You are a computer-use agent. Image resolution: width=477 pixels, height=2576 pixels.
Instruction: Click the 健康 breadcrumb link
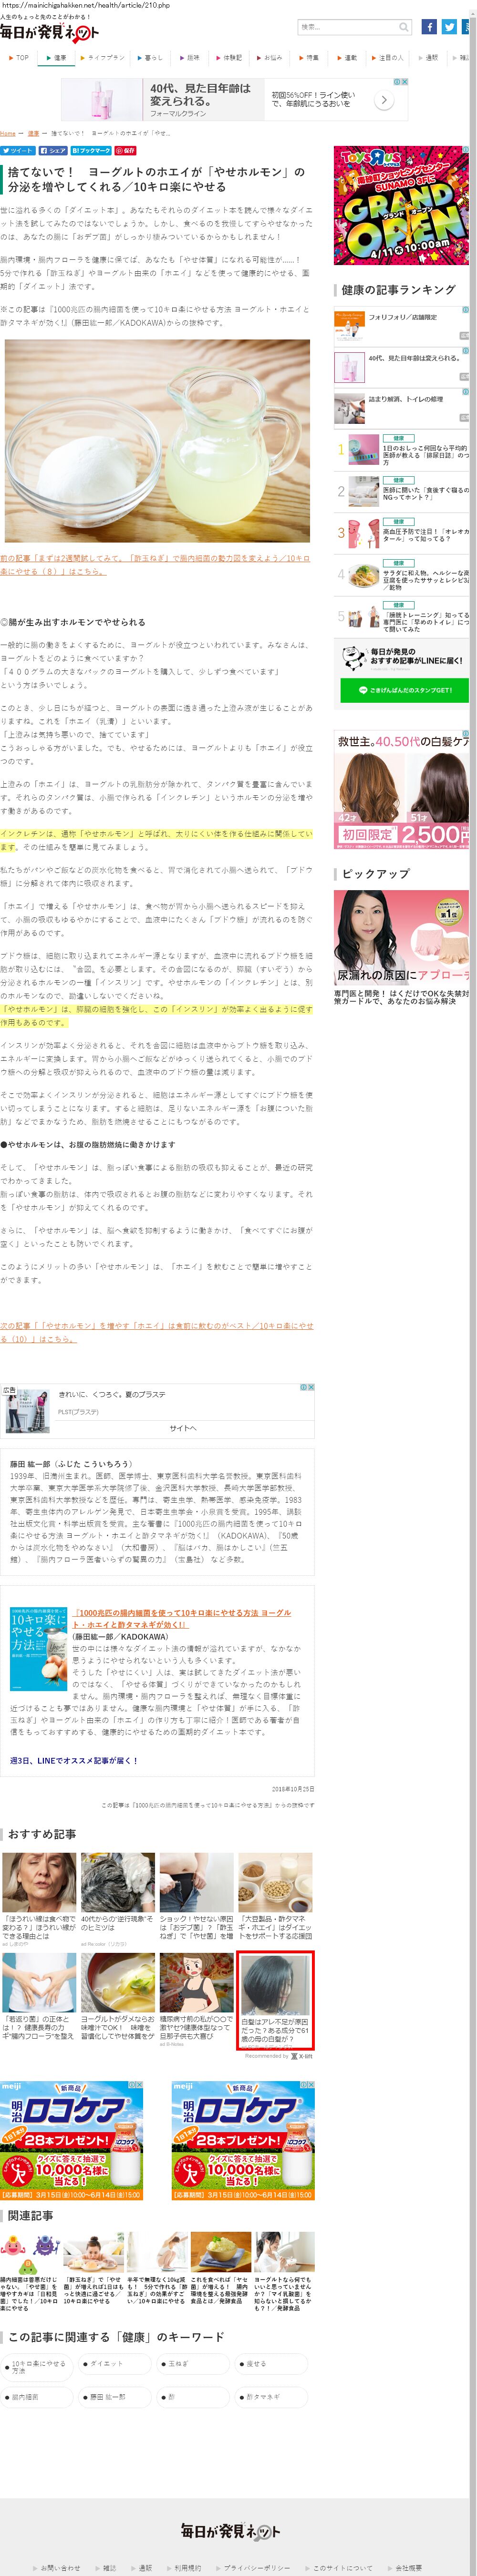[x=33, y=133]
